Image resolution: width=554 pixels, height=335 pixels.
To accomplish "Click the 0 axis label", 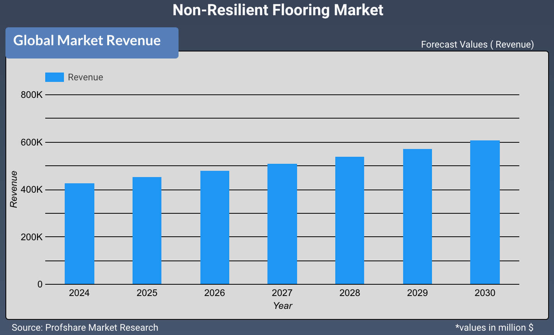I will coord(40,284).
